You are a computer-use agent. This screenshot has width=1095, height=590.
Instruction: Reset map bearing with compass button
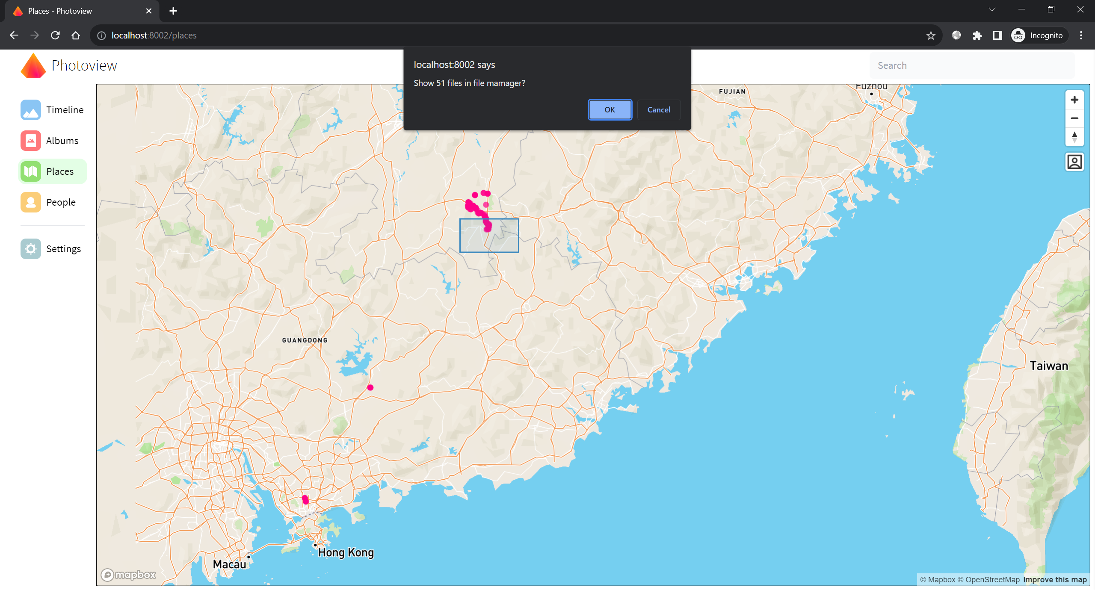tap(1074, 137)
